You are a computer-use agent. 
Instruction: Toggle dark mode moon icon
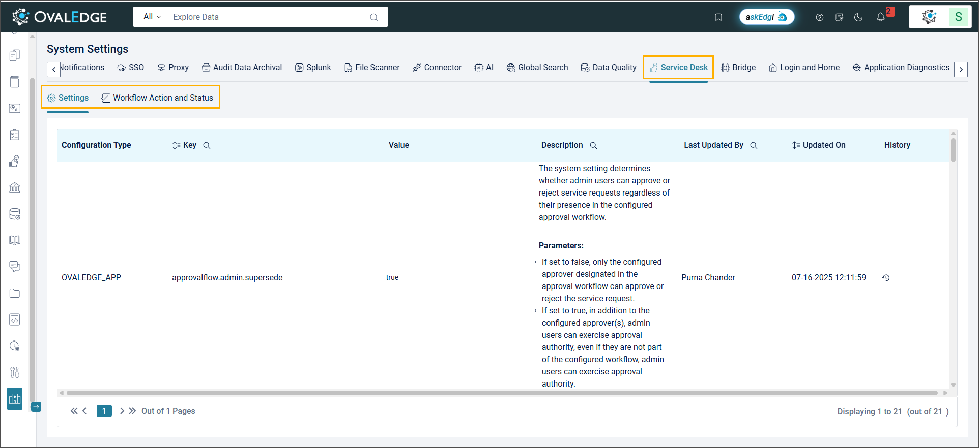(858, 17)
